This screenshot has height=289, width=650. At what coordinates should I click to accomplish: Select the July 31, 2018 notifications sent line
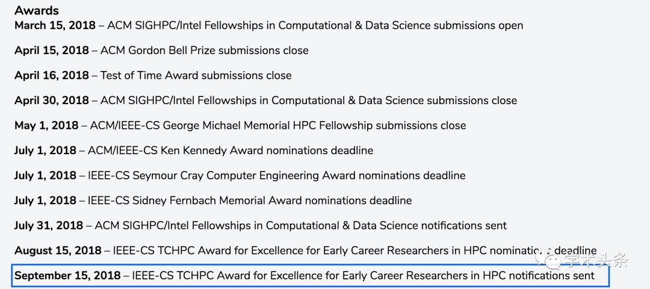261,226
